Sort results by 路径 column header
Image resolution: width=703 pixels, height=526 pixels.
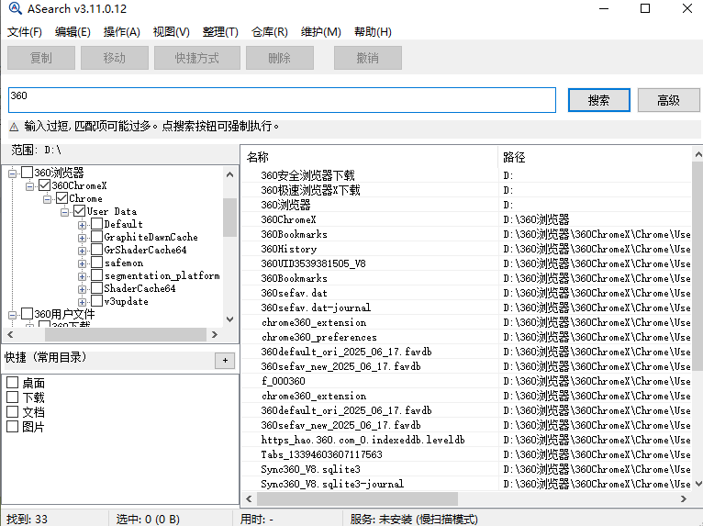pyautogui.click(x=595, y=157)
